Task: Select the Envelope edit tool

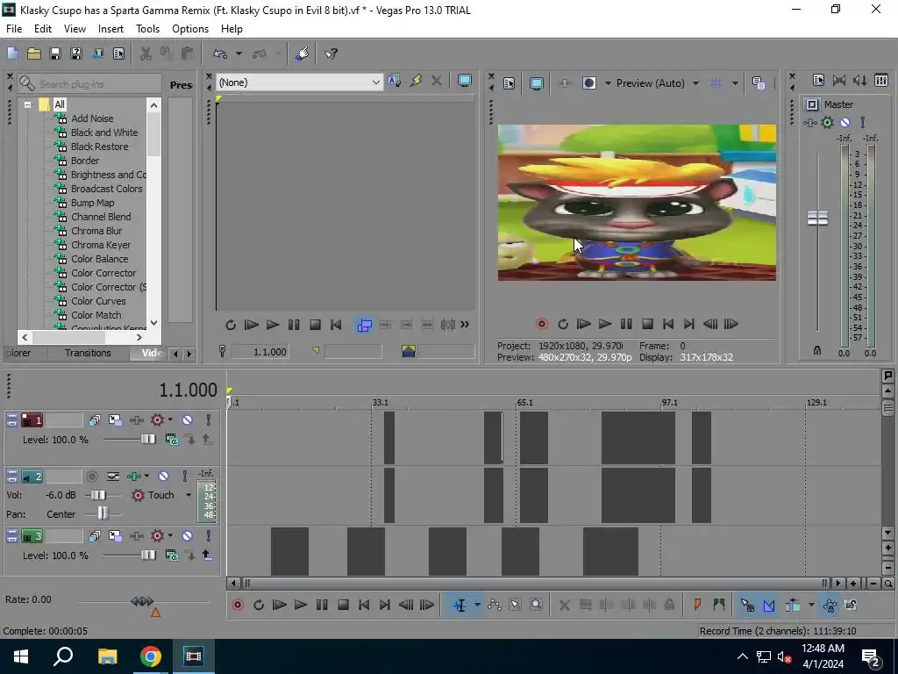Action: [495, 605]
